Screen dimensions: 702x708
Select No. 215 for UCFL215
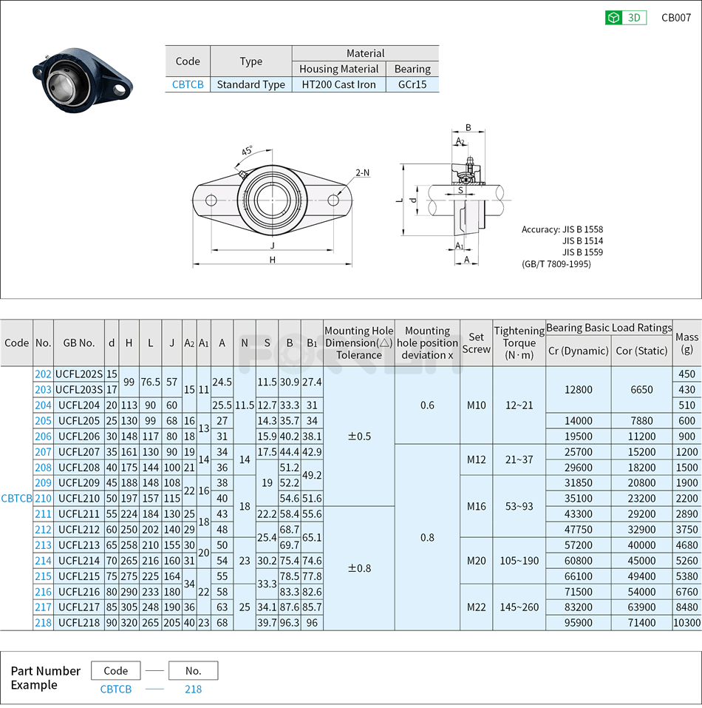tap(43, 576)
